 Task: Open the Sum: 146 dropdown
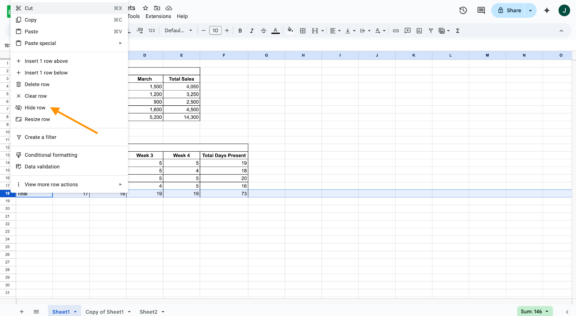pyautogui.click(x=535, y=312)
